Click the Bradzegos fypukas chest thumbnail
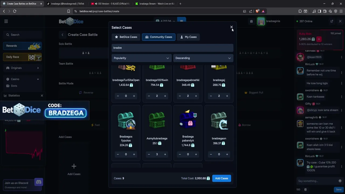Image resolution: width=345 pixels, height=194 pixels. (126, 120)
